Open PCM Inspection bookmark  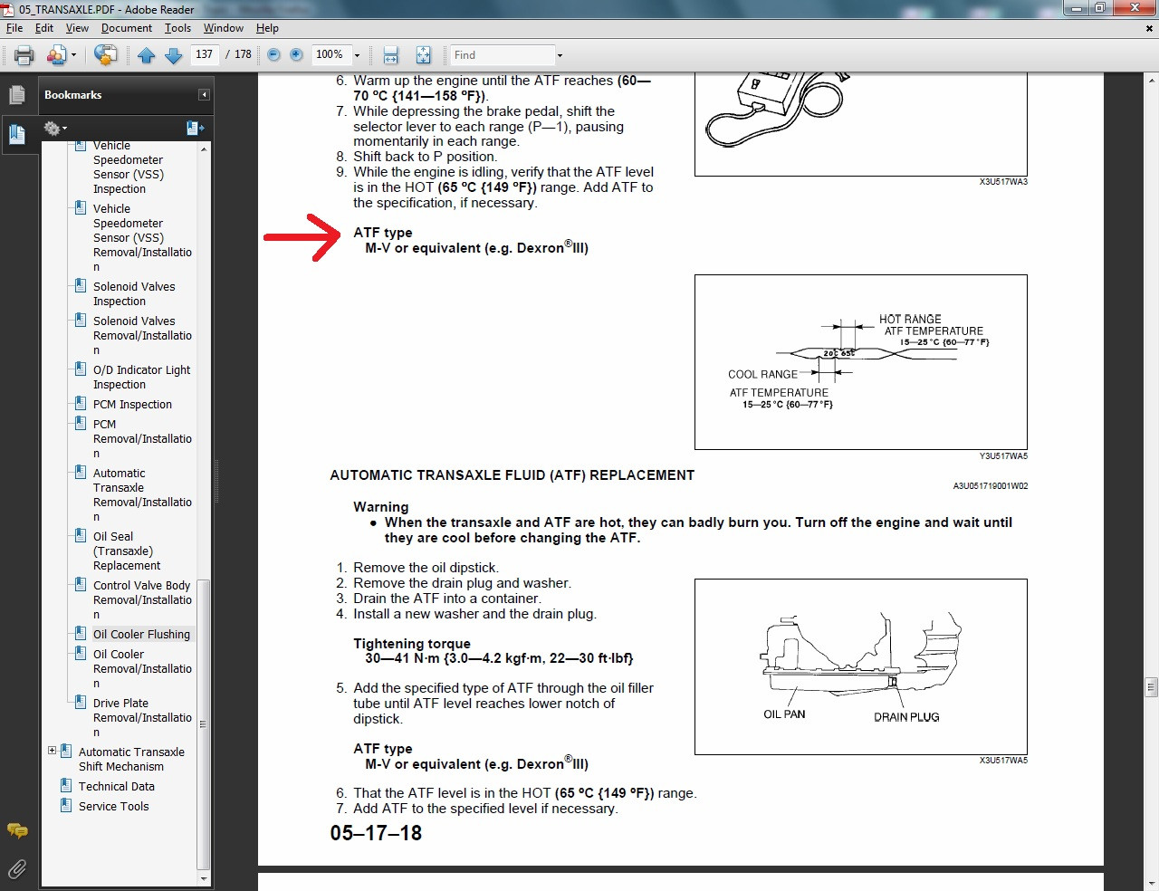tap(132, 404)
